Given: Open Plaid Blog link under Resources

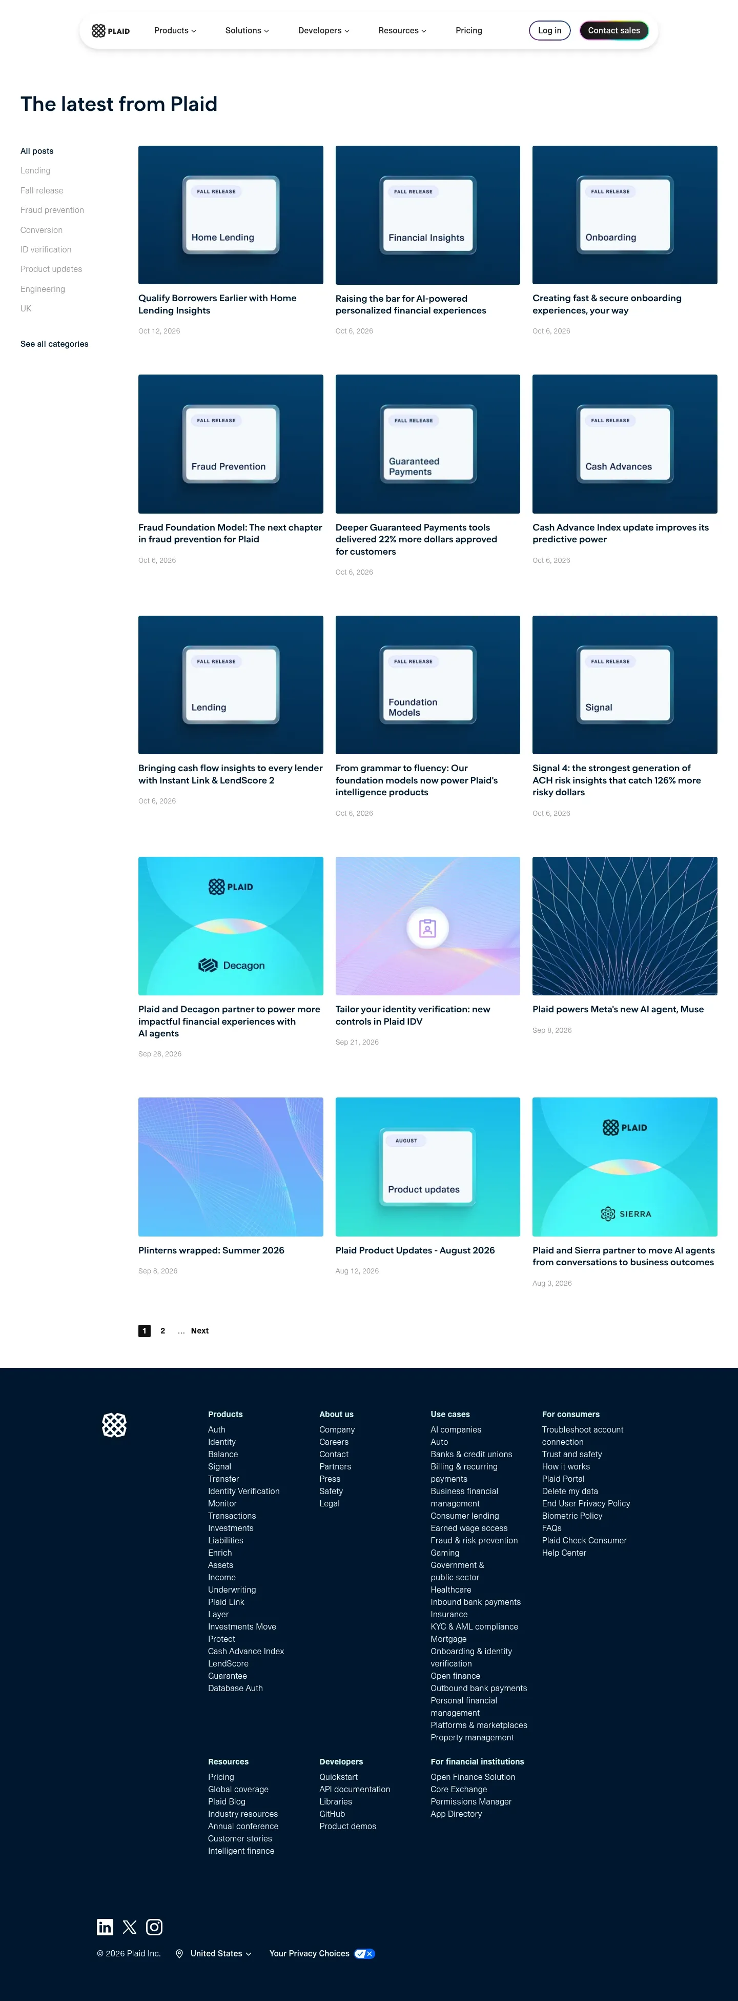Looking at the screenshot, I should [227, 1802].
